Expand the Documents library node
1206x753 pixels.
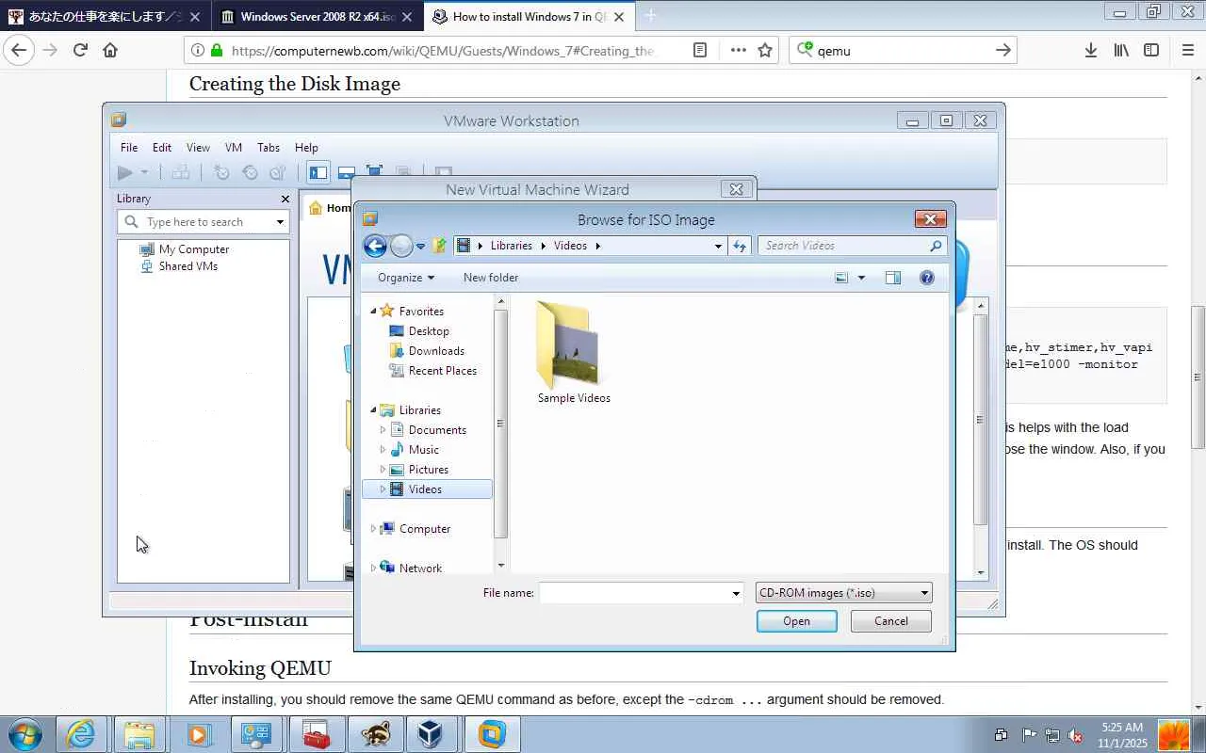(383, 430)
